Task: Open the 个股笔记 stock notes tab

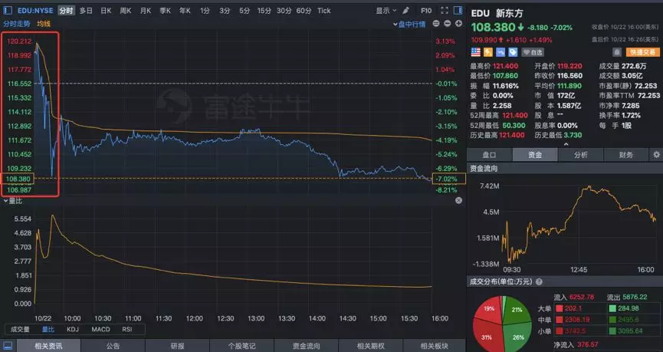Action: [241, 346]
